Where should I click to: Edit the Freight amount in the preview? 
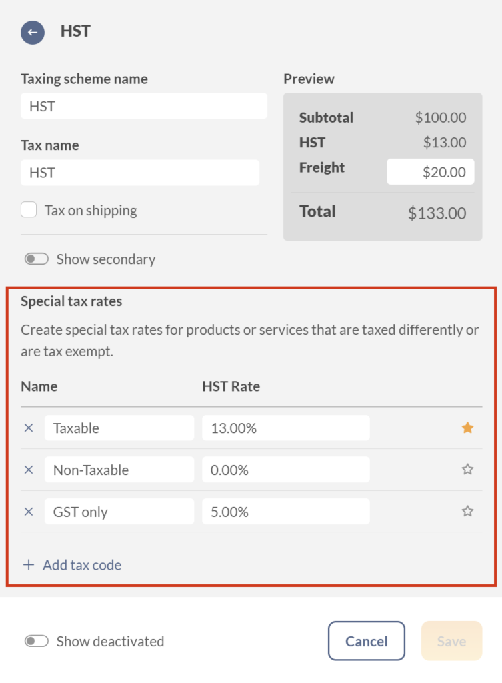coord(430,171)
